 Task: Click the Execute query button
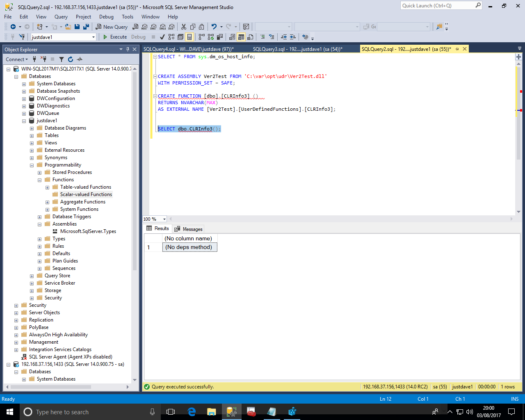click(115, 37)
